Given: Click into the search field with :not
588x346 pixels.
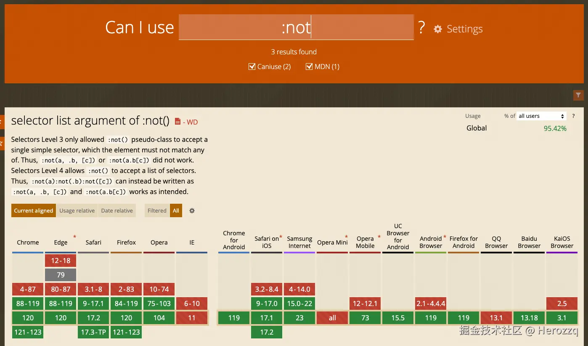Looking at the screenshot, I should click(x=296, y=27).
